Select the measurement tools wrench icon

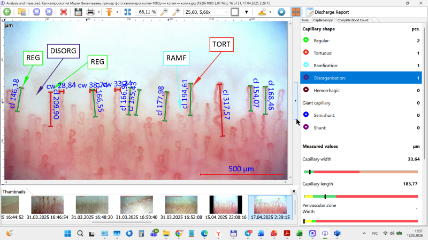tap(262, 12)
